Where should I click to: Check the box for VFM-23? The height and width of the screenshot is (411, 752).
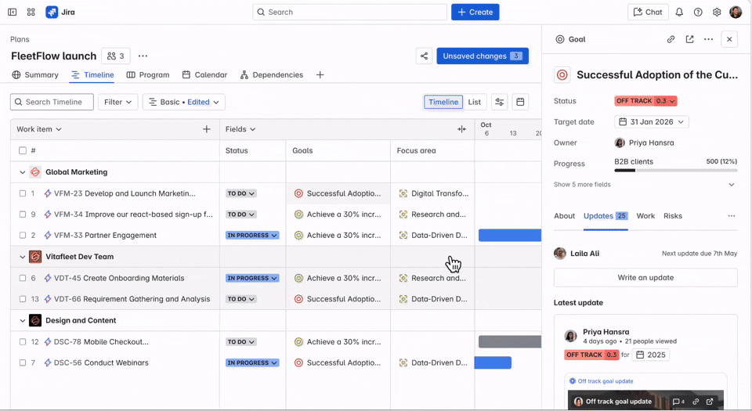click(x=23, y=193)
